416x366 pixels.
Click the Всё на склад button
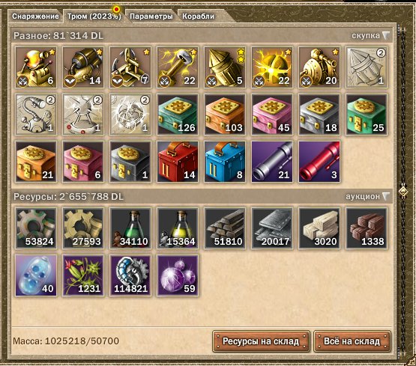352,341
